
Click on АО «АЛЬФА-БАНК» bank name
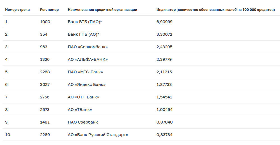click(x=88, y=59)
